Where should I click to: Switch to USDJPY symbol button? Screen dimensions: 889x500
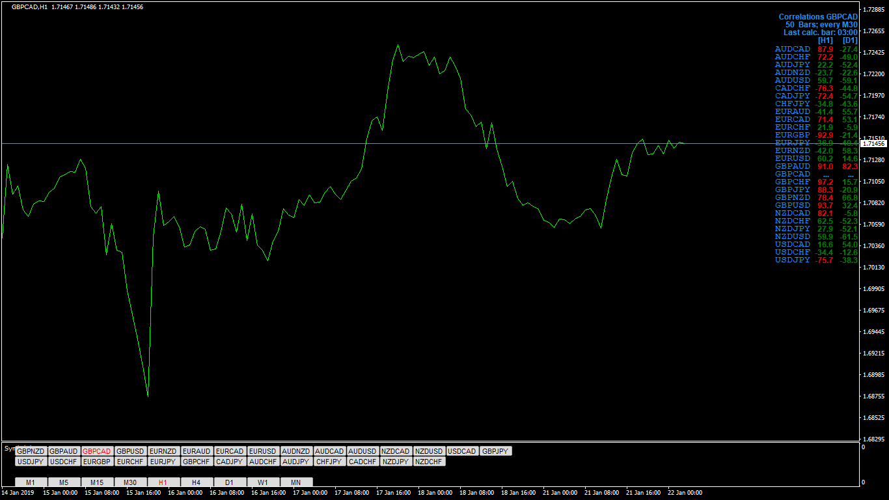tap(31, 462)
